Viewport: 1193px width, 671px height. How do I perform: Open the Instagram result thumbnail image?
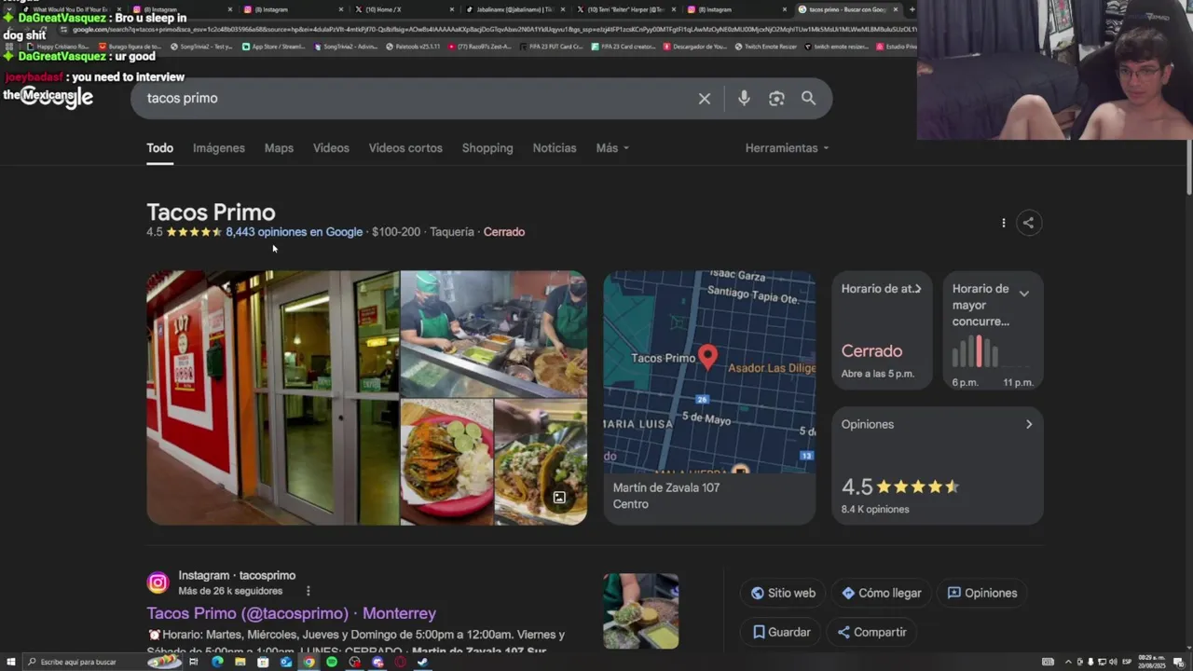point(641,611)
